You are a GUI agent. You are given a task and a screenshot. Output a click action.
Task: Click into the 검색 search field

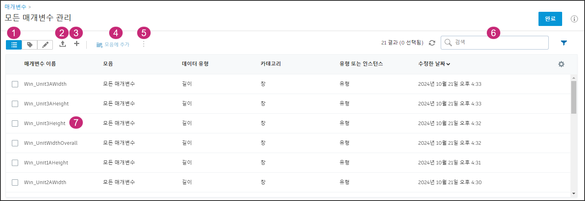point(497,42)
